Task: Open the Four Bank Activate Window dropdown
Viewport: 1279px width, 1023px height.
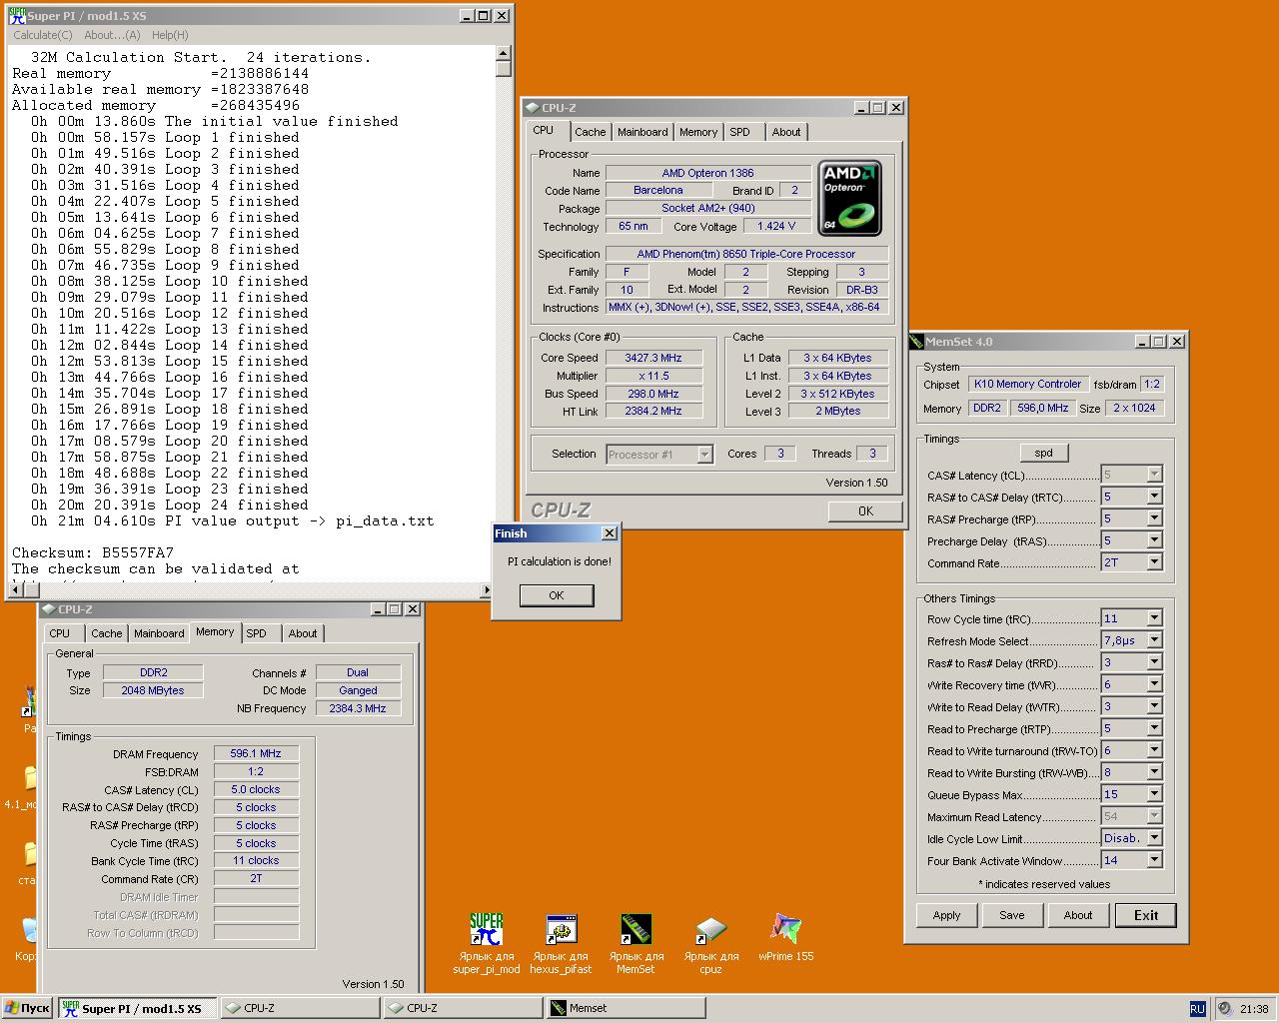Action: click(1154, 860)
